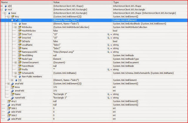Image resolution: width=188 pixels, height=123 pixels.
Task: Click the NodeType property icon
Action: (20, 59)
